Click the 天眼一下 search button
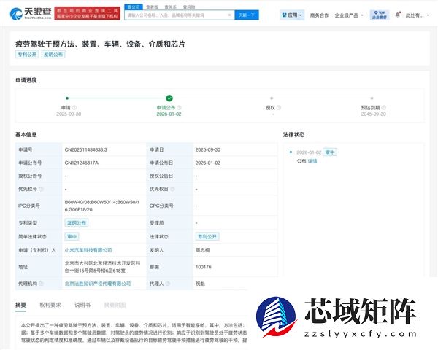438x350 pixels. coord(247,15)
